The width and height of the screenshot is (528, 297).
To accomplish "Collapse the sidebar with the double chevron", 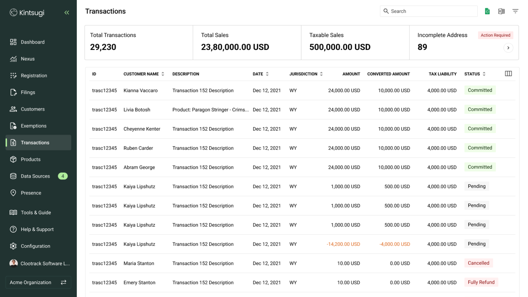I will point(67,13).
